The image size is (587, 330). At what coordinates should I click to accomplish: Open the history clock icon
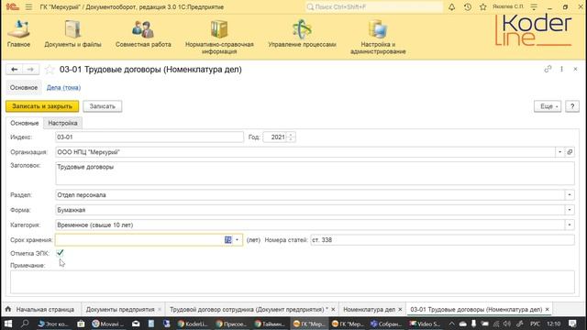(x=468, y=6)
